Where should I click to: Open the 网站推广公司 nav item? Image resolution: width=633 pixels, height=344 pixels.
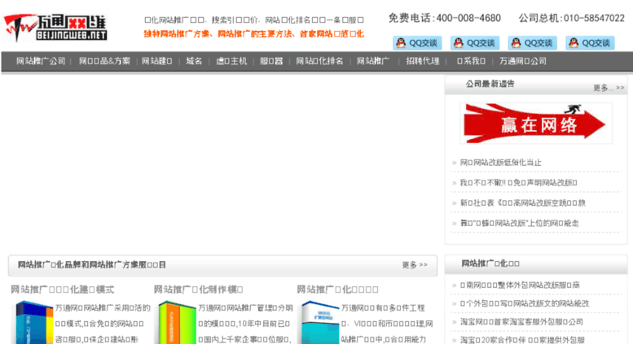coord(41,61)
